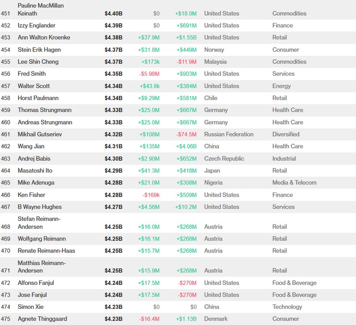356x325 pixels.
Task: Open Horst Paulmann's billionaire profile
Action: click(38, 98)
